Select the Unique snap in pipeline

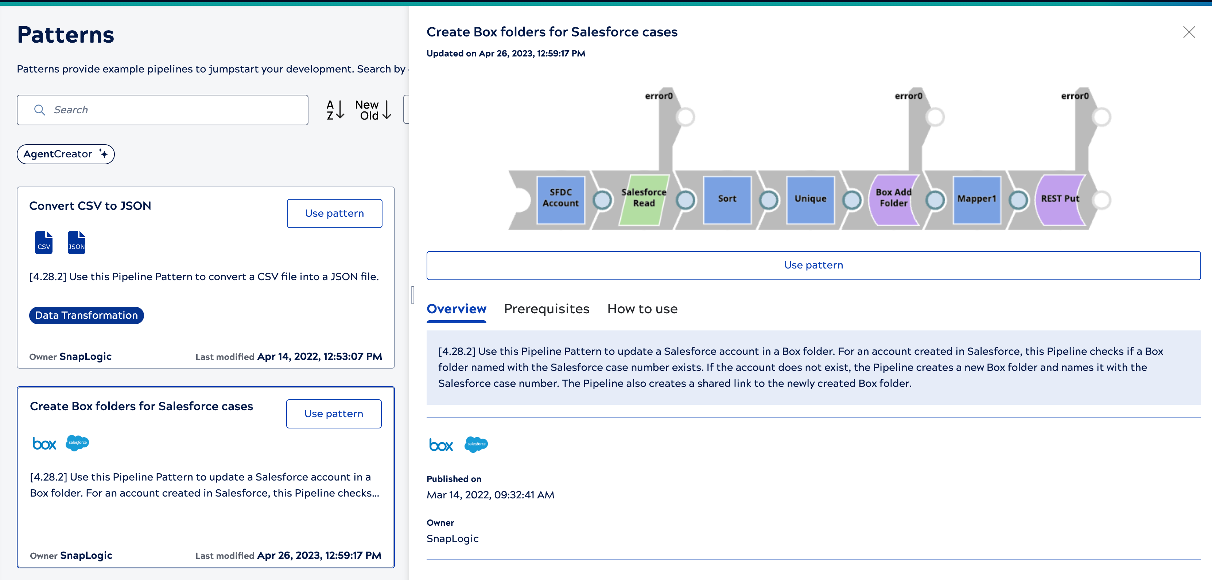coord(810,199)
